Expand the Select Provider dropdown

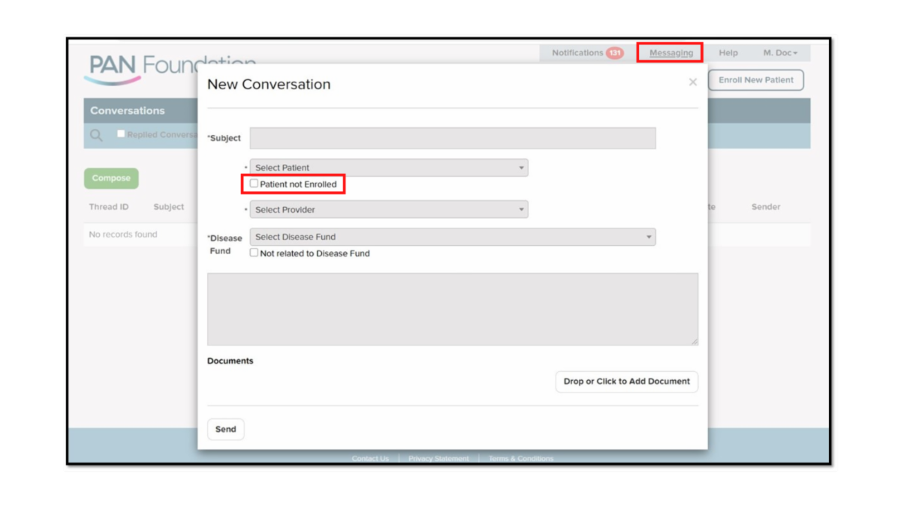pos(388,210)
